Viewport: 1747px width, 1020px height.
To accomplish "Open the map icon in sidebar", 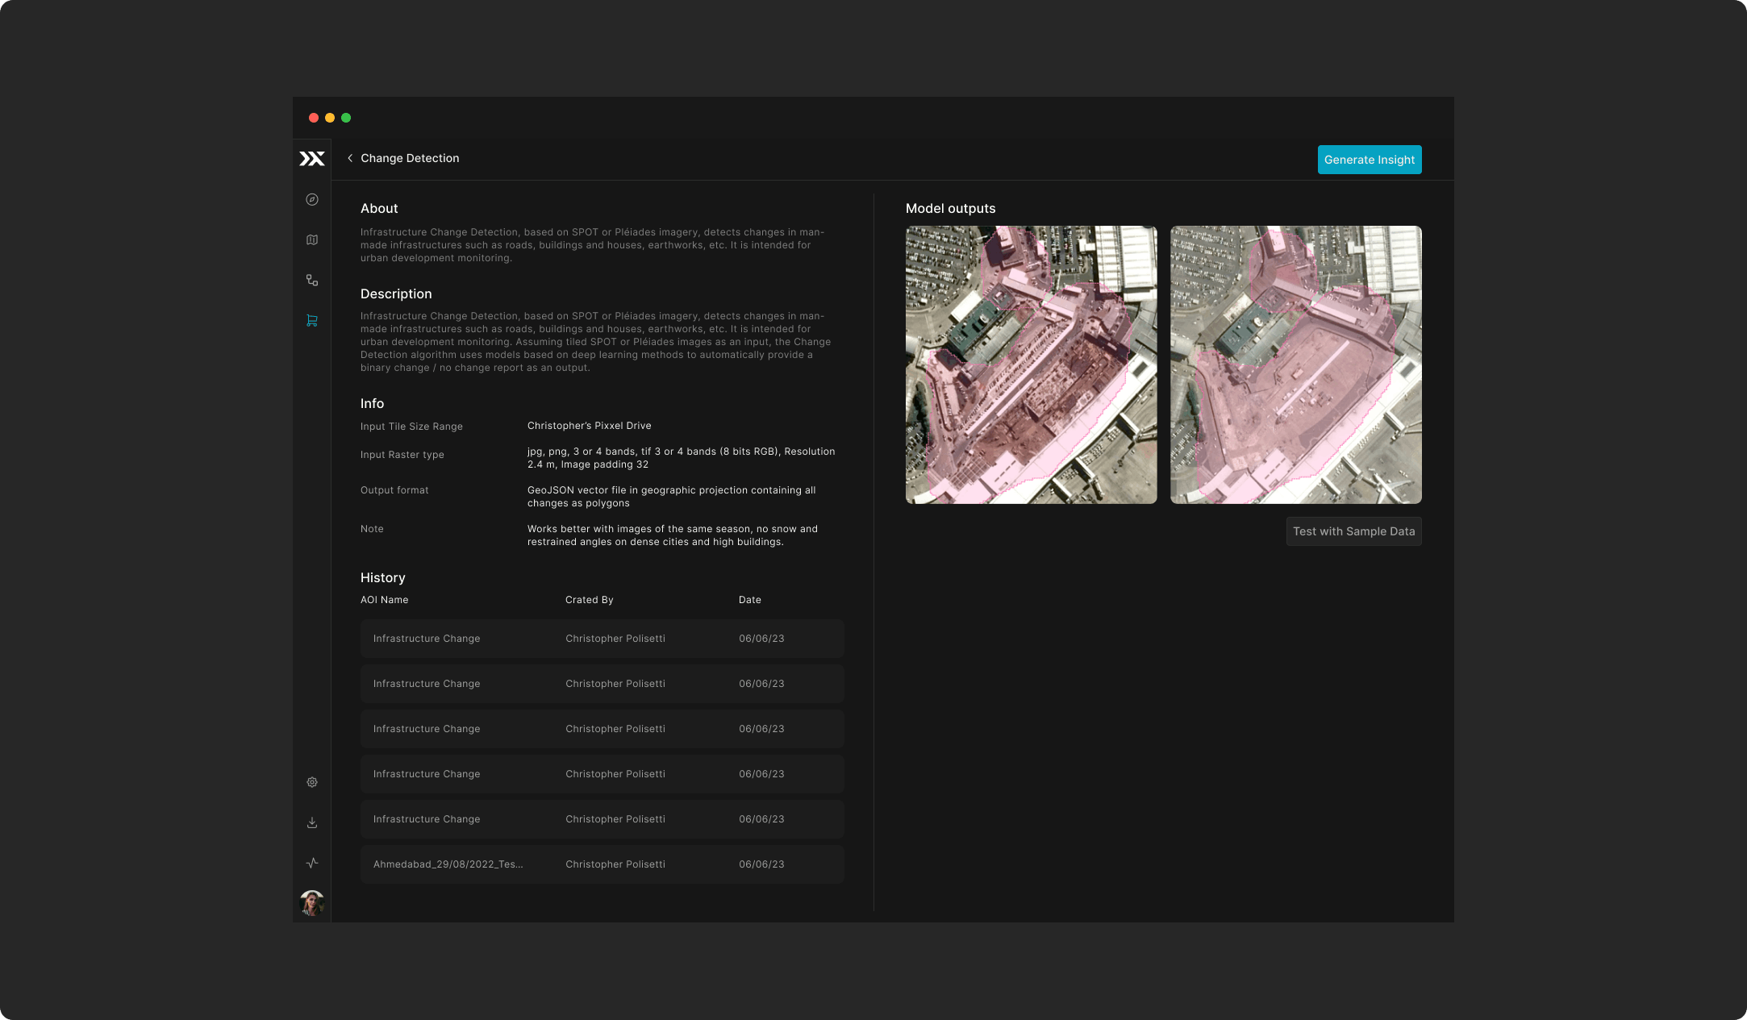I will click(x=312, y=239).
